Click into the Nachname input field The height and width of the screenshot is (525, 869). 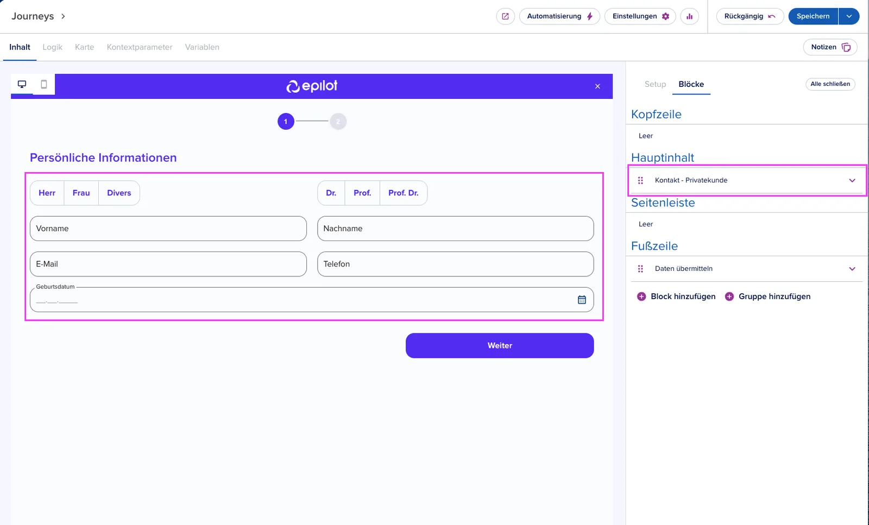coord(455,229)
